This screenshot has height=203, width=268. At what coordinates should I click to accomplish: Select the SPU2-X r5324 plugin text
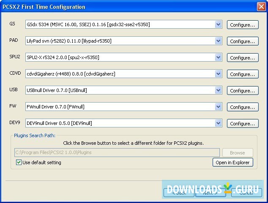63,57
